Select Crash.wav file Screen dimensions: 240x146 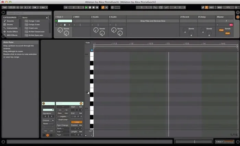(x=33, y=28)
